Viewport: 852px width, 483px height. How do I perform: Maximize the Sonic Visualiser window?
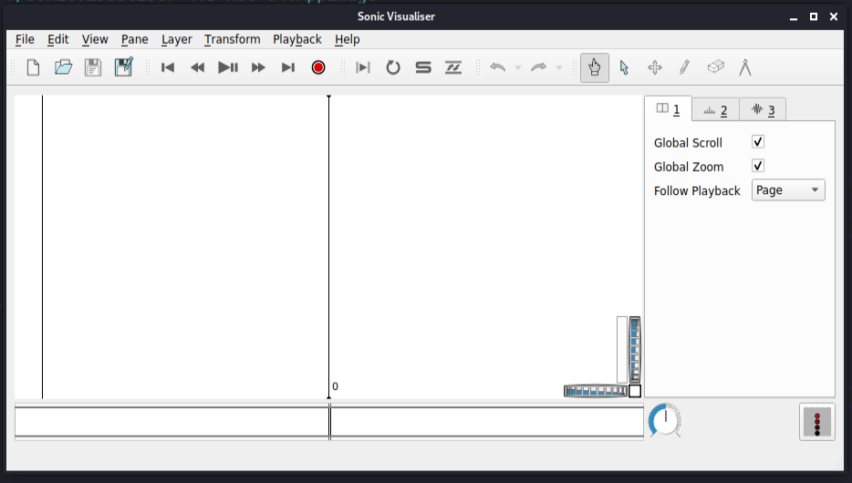pyautogui.click(x=814, y=16)
